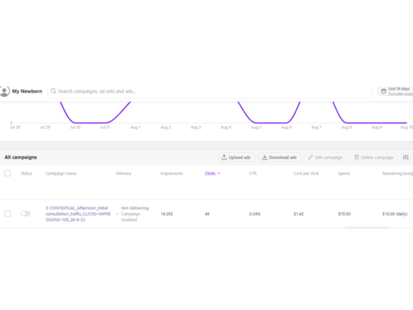Click the My Newborn account name
413x310 pixels.
click(27, 91)
